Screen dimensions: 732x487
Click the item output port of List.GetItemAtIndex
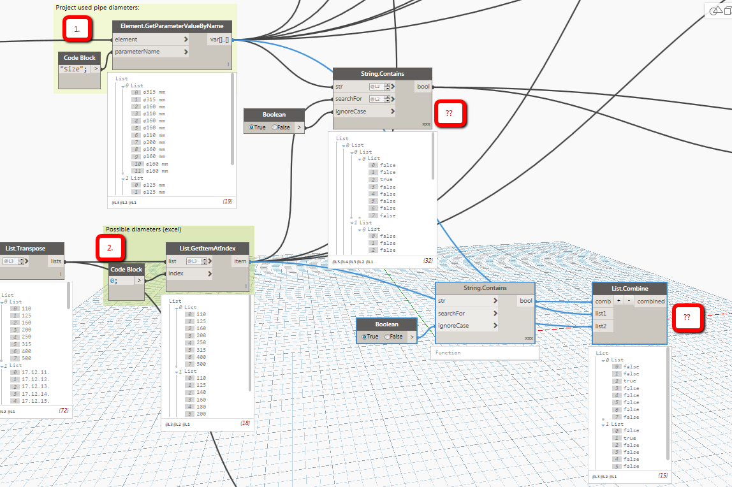(x=240, y=261)
